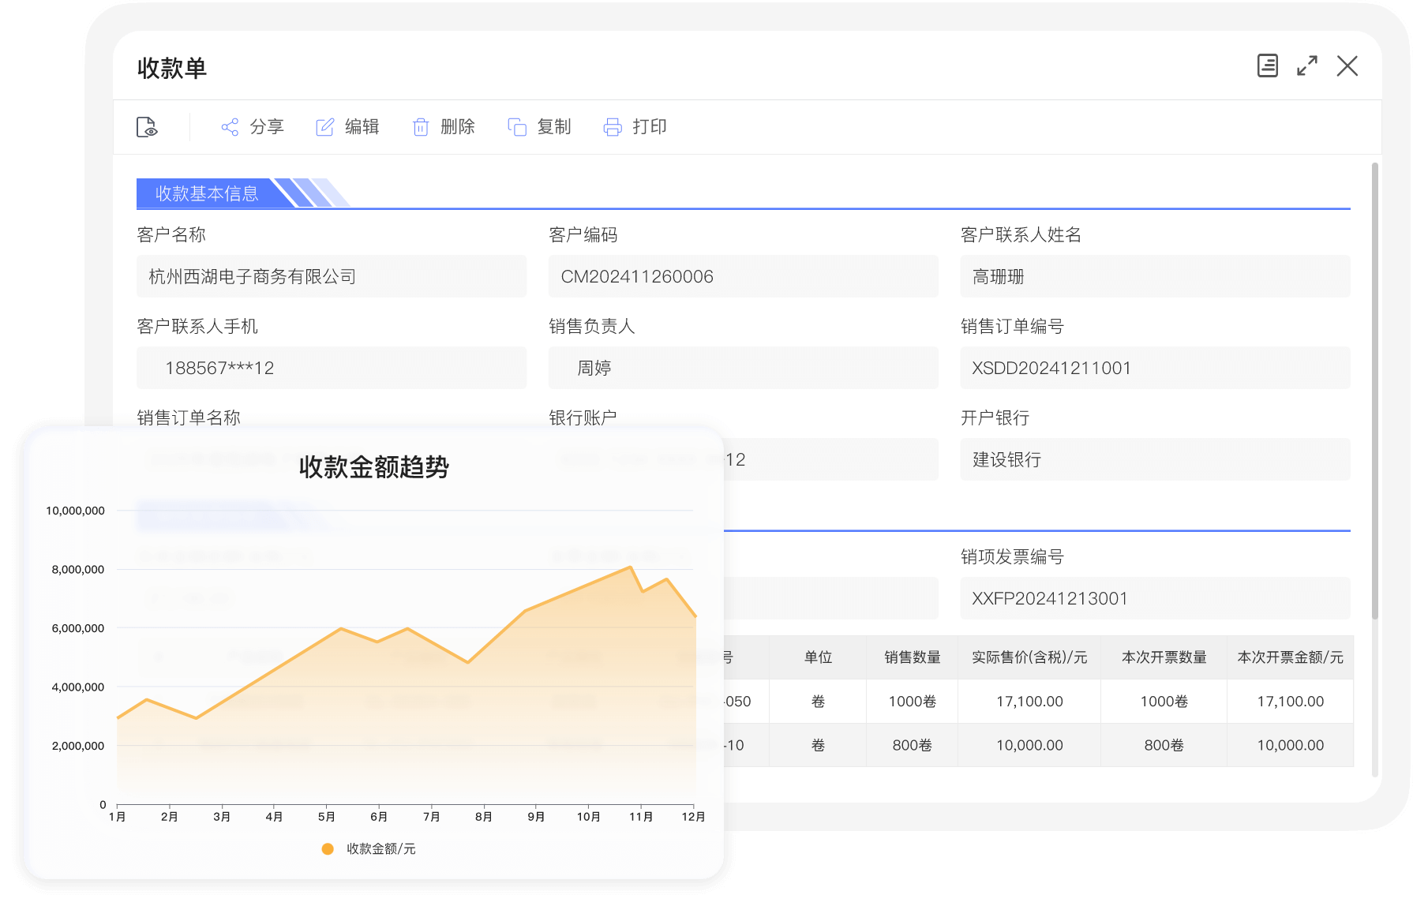Click the 开户银行 field 建设银行
The height and width of the screenshot is (906, 1413).
pos(1156,459)
